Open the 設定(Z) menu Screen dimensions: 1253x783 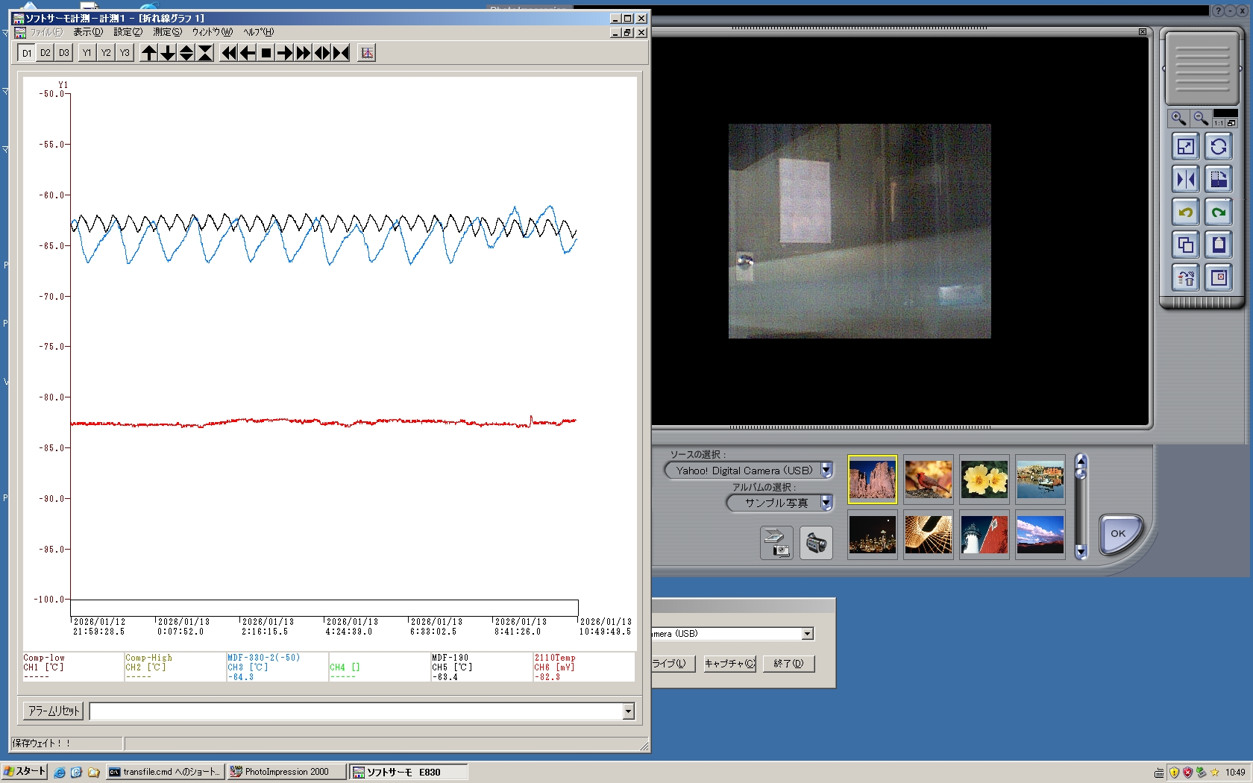pyautogui.click(x=128, y=32)
